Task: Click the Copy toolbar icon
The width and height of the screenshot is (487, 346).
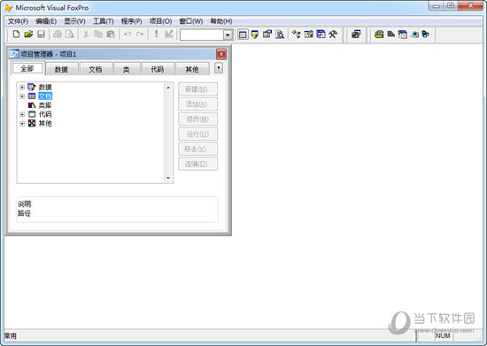Action: click(x=98, y=34)
